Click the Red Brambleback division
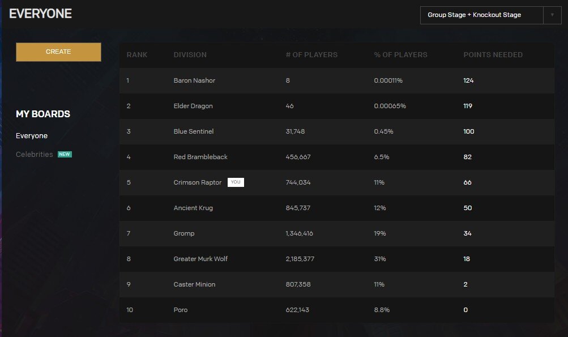568x337 pixels. pos(200,157)
